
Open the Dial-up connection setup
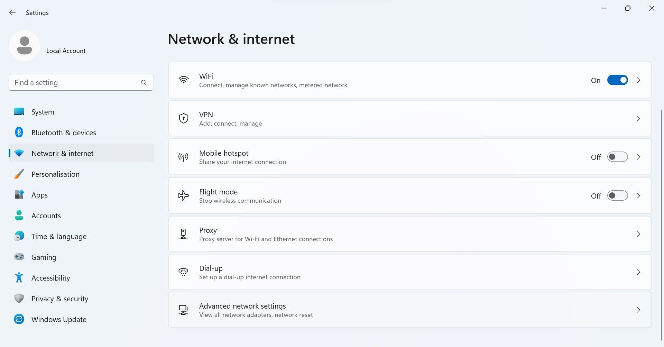click(x=250, y=272)
